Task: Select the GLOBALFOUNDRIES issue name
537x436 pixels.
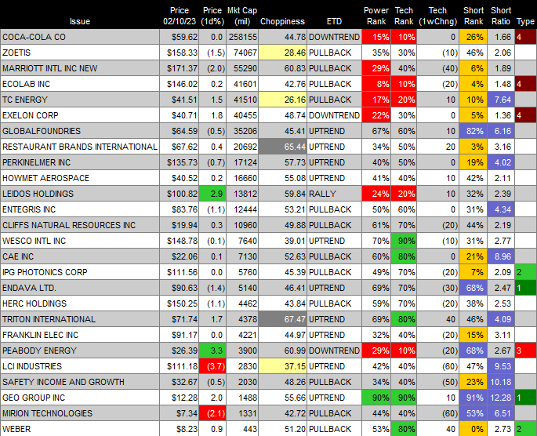Action: pyautogui.click(x=42, y=131)
